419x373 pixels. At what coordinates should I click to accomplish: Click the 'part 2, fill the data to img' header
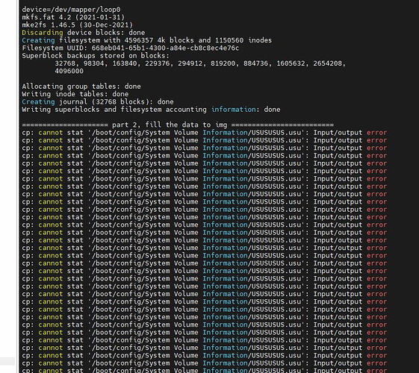pos(178,125)
